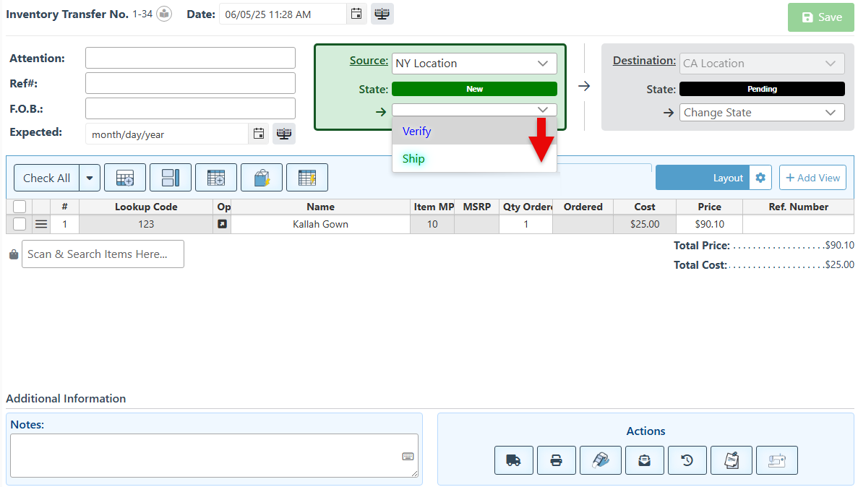Screen dimensions: 858x487
Task: Open the destination Change State dropdown
Action: pyautogui.click(x=762, y=113)
